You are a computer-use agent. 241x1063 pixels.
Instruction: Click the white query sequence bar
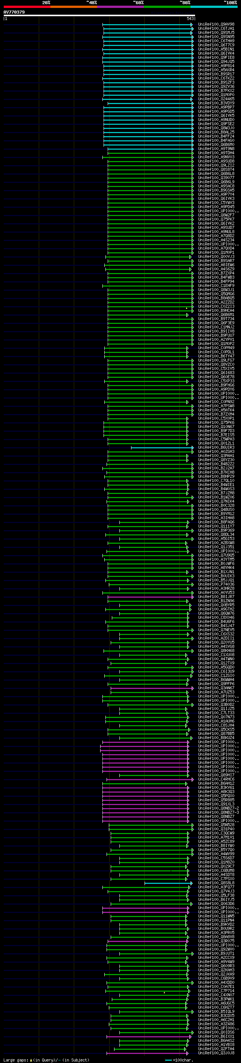(x=99, y=15)
